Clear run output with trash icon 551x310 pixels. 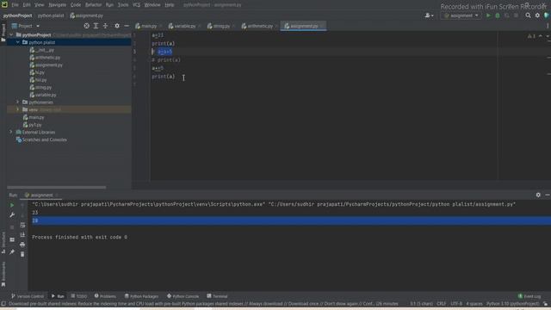tap(22, 254)
